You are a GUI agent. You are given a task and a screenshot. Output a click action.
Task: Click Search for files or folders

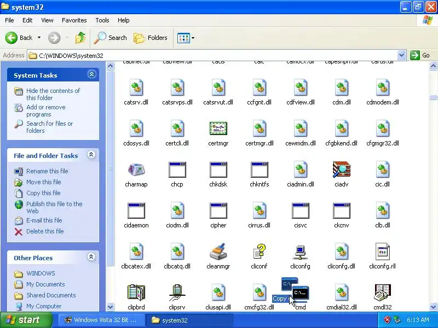click(x=49, y=127)
